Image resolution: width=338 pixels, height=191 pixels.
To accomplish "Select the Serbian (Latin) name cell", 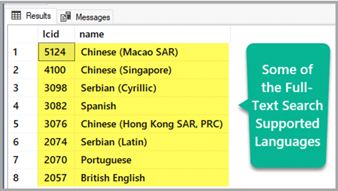I will tap(152, 142).
